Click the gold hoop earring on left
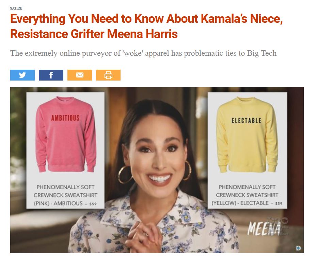The height and width of the screenshot is (260, 315). (x=125, y=174)
